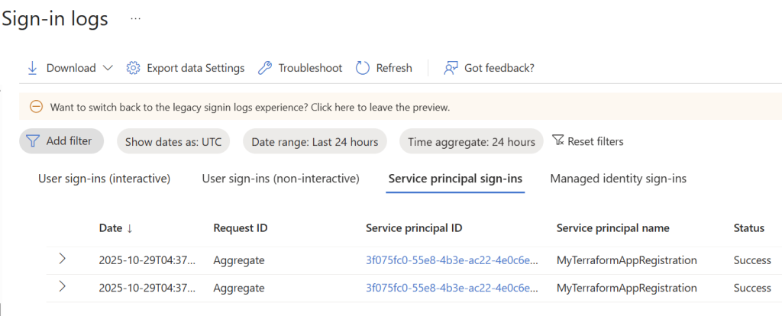This screenshot has height=316, width=782.
Task: Open the ellipsis menu beside Sign-in logs
Action: [136, 18]
